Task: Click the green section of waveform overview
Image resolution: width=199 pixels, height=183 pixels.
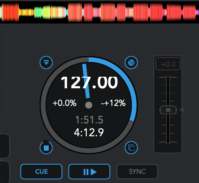Action: click(38, 12)
